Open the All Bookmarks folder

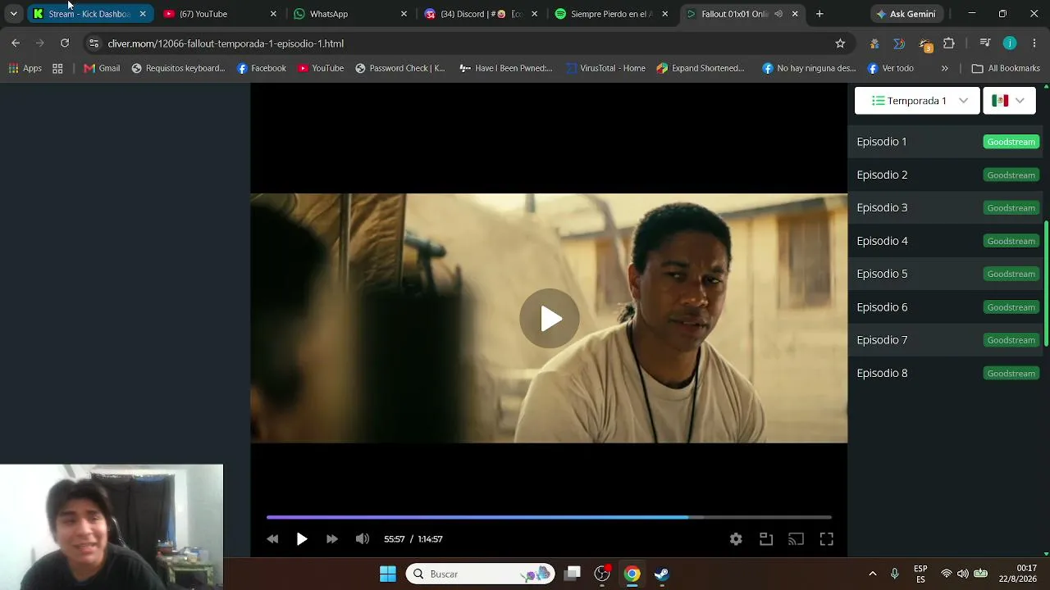1006,68
